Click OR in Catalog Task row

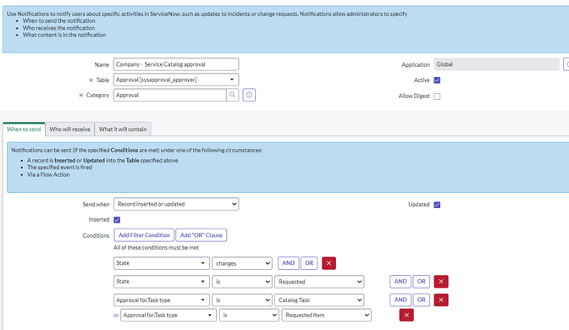click(422, 300)
